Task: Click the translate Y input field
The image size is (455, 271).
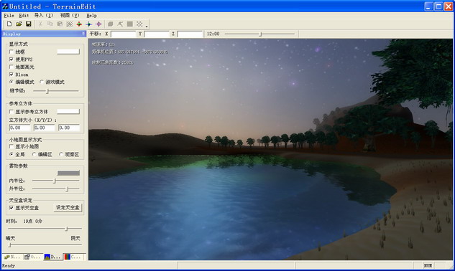Action: point(157,34)
